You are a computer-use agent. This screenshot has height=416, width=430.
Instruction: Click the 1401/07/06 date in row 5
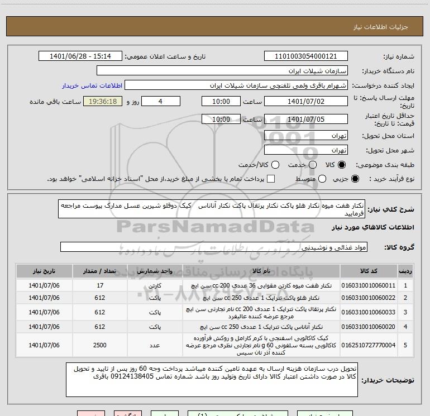(44, 345)
